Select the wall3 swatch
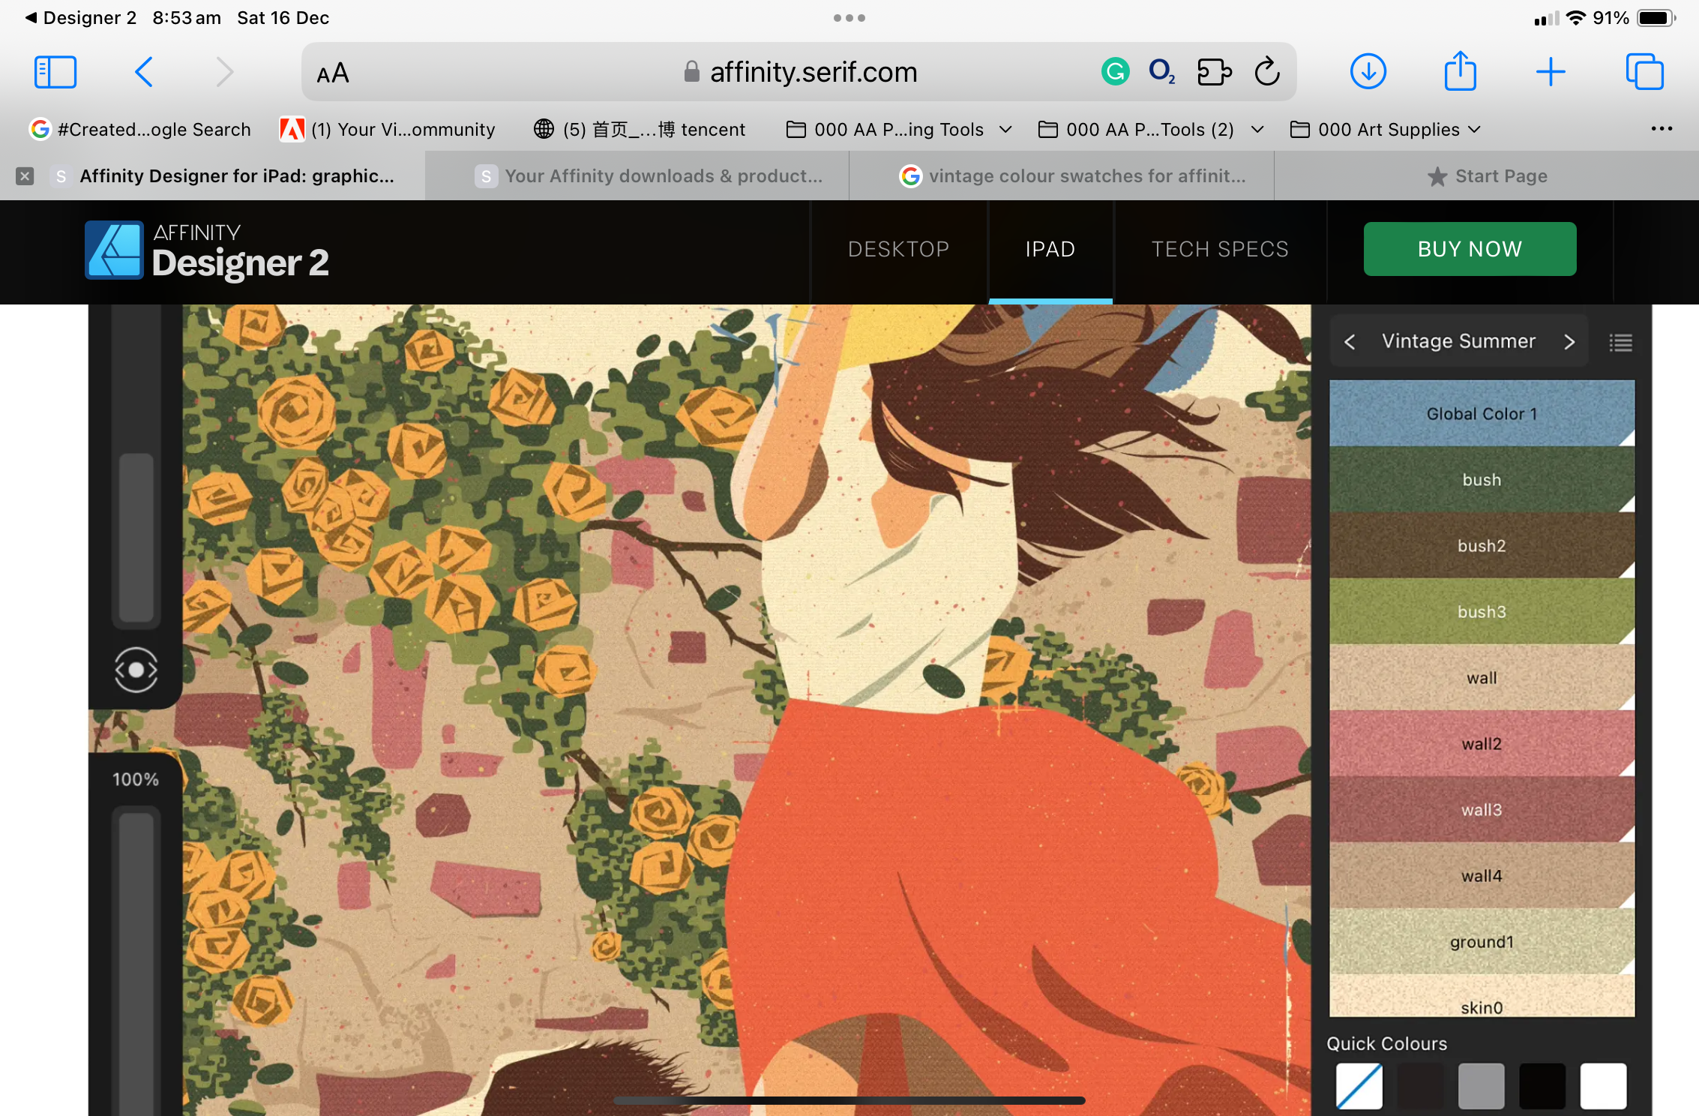 1482,809
